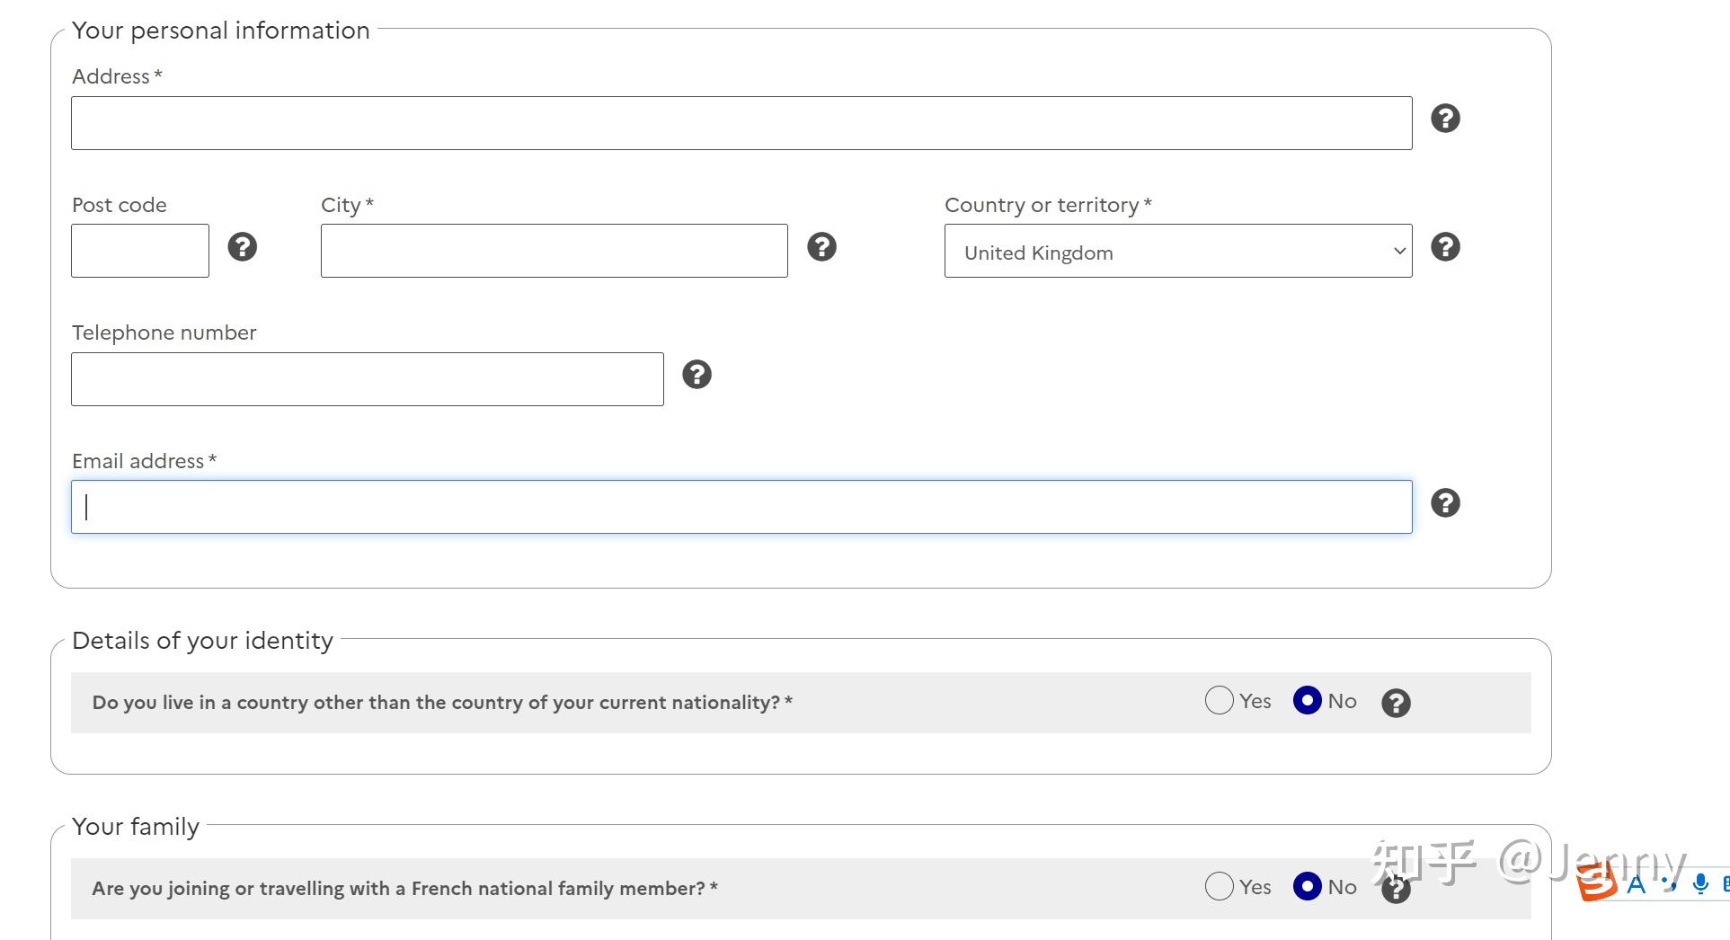Image resolution: width=1730 pixels, height=940 pixels.
Task: Click the Telephone number field
Action: tap(367, 379)
